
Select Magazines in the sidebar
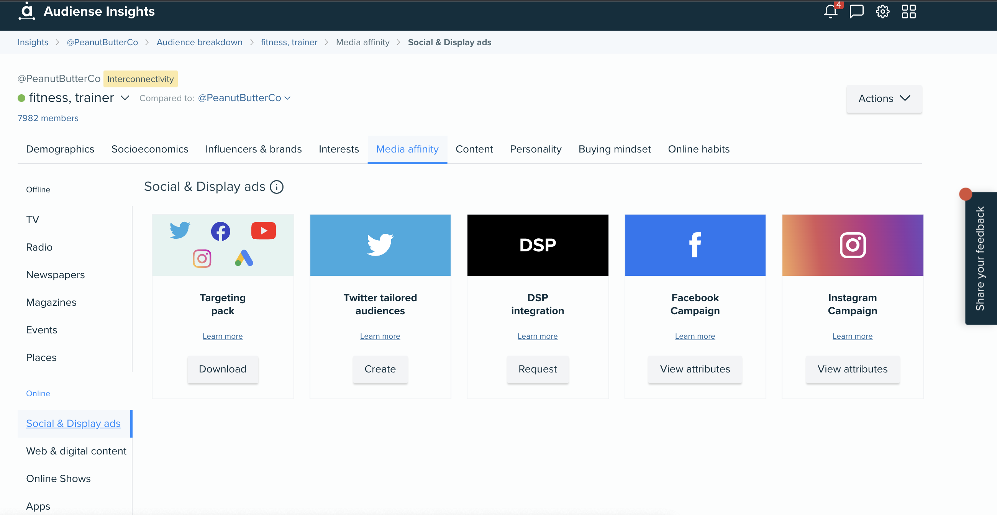tap(51, 303)
